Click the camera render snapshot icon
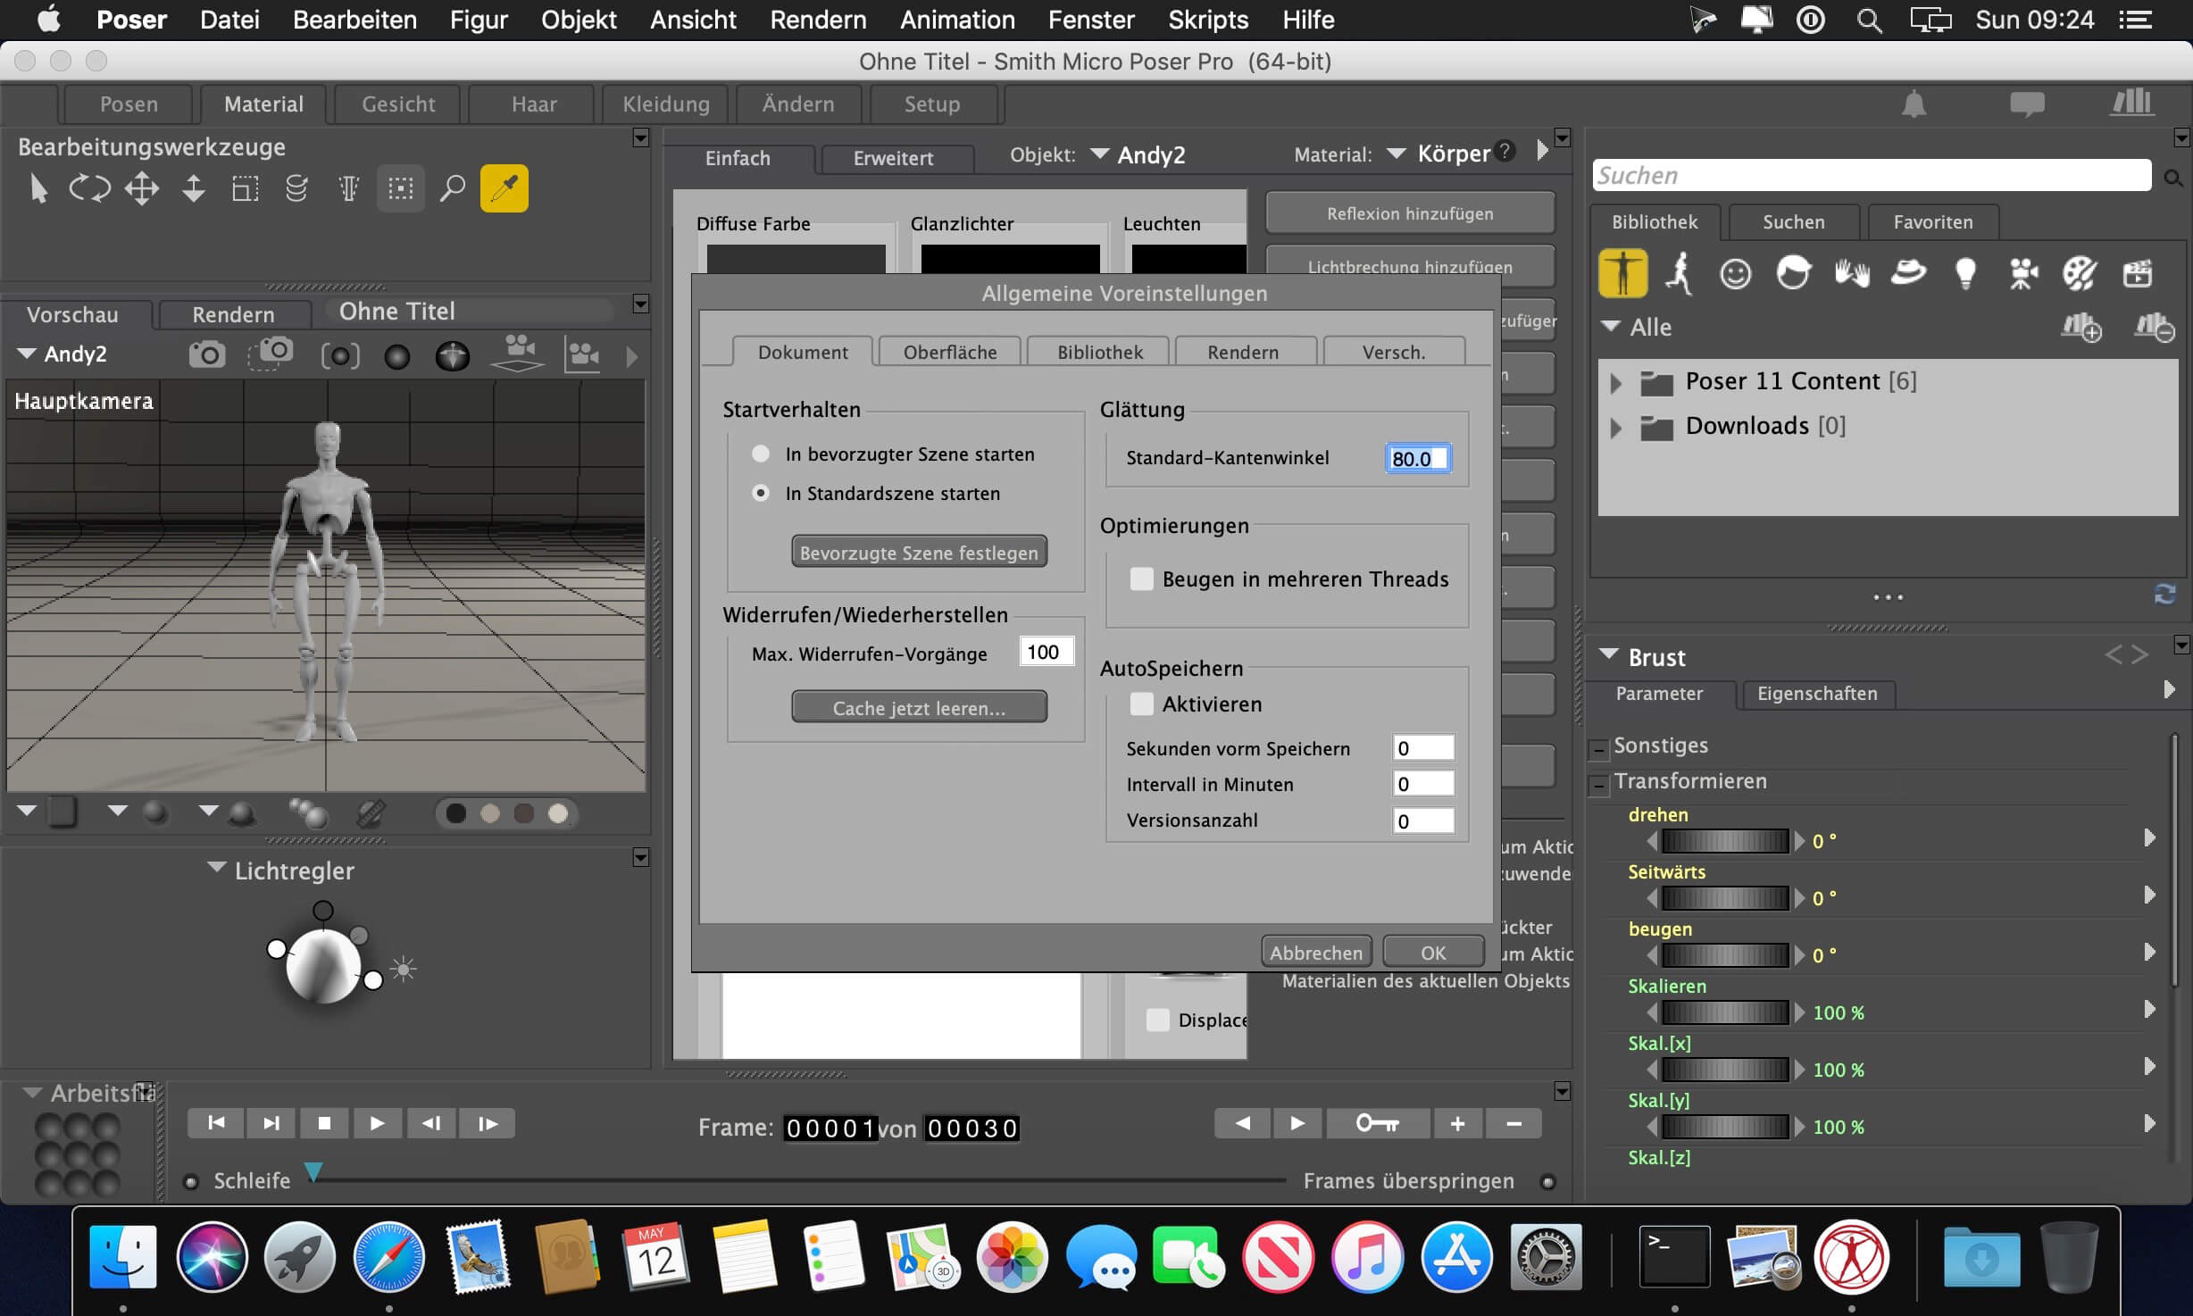Screen dimensions: 2193x1316 [206, 354]
